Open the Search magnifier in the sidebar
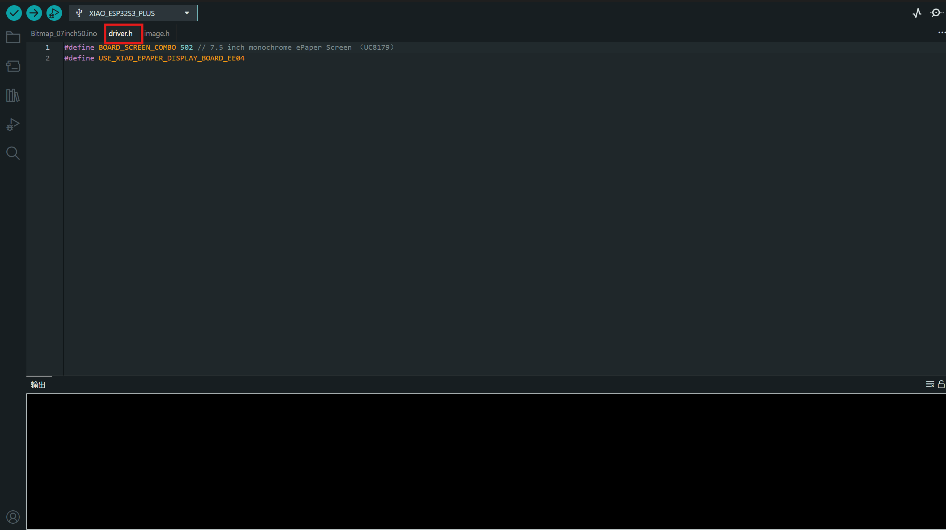The height and width of the screenshot is (530, 946). [x=13, y=153]
